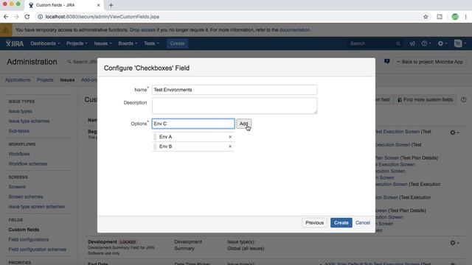Open the Chrome profile avatar
Screen dimensions: 472x265
(x=455, y=17)
